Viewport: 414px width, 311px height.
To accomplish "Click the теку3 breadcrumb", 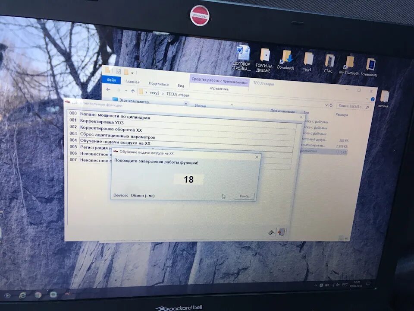I will (x=154, y=93).
